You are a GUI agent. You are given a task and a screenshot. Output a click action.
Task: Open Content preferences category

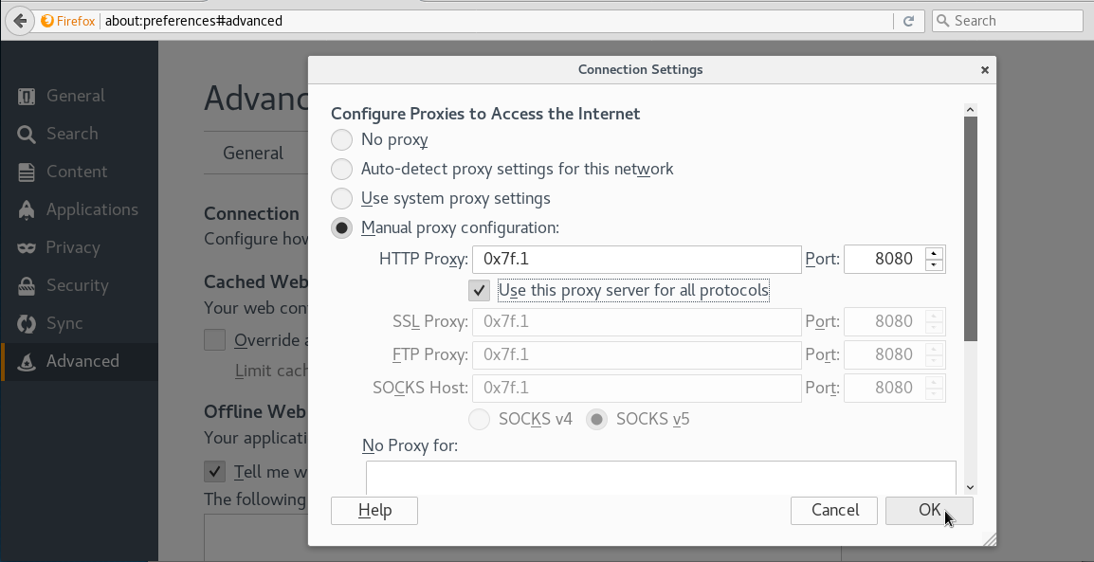pos(77,172)
